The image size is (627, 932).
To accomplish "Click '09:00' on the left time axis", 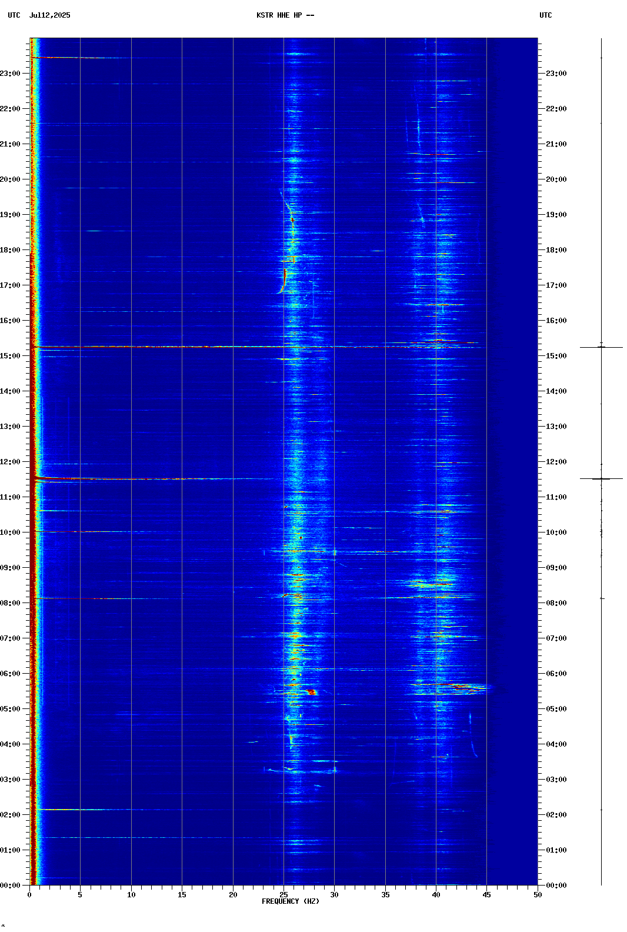I will click(x=11, y=568).
